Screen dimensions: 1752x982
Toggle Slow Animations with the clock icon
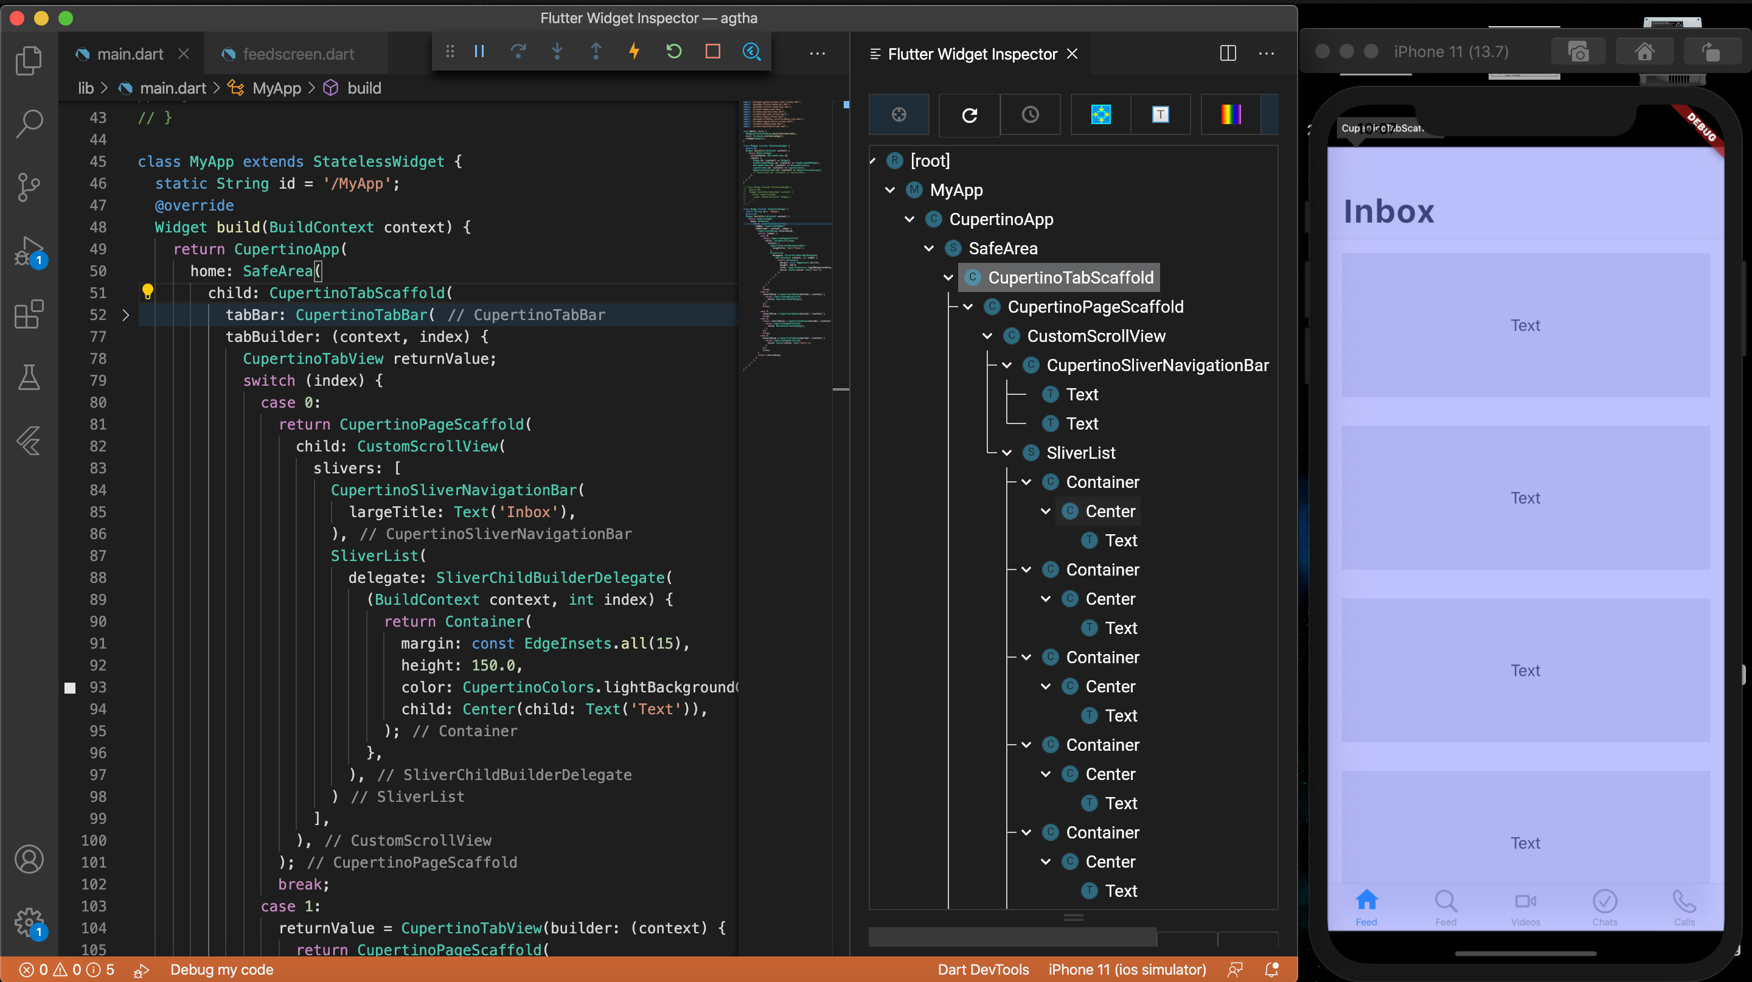(x=1031, y=114)
